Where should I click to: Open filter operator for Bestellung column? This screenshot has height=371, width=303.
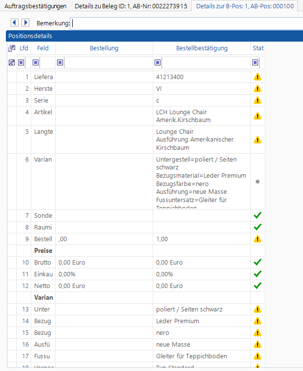(x=60, y=62)
